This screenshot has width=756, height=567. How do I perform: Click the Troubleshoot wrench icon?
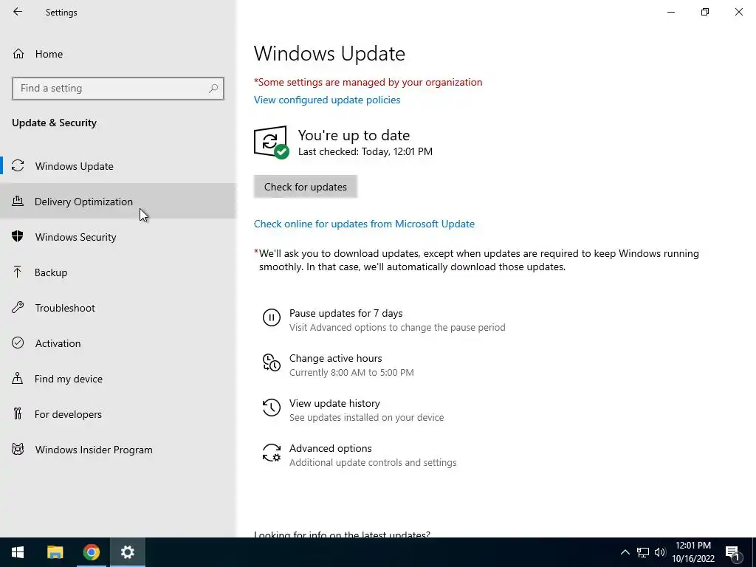[18, 308]
